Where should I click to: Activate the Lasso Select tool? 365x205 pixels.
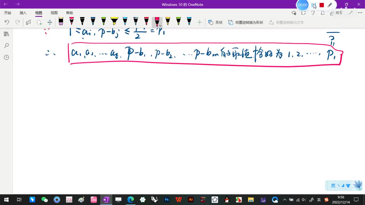(39, 22)
